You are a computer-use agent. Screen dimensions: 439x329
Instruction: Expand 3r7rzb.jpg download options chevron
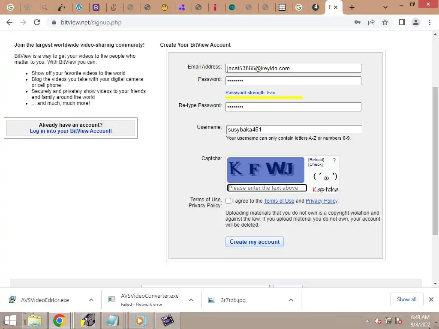click(x=291, y=300)
